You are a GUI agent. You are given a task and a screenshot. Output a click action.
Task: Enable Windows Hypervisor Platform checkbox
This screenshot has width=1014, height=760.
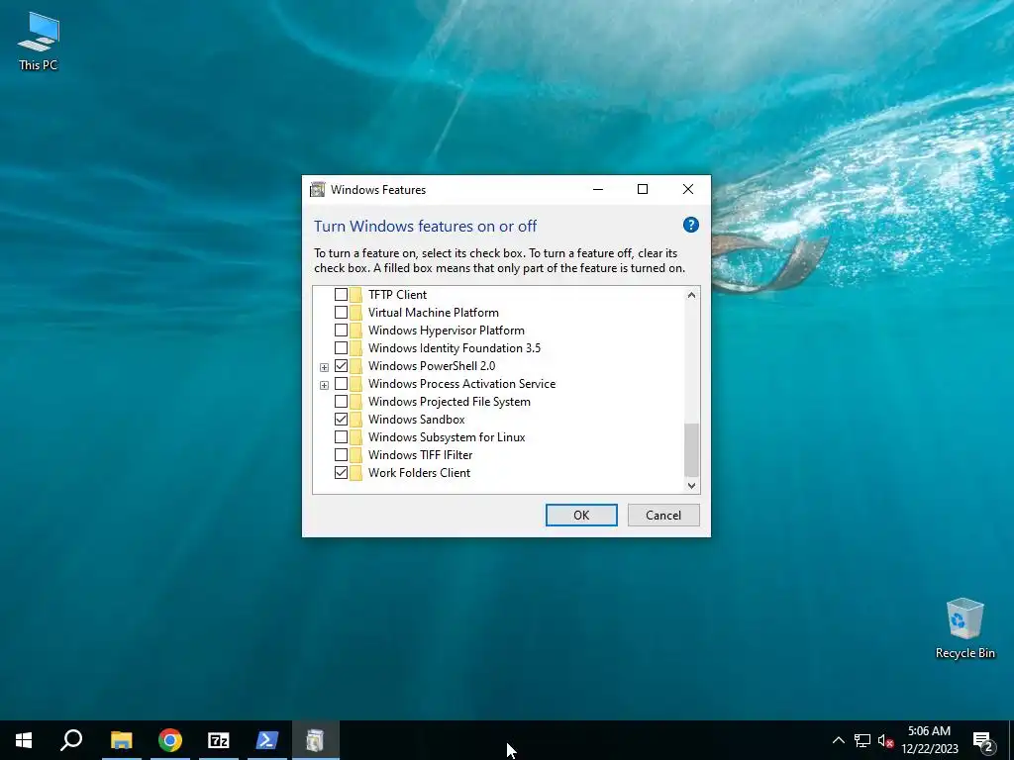tap(341, 331)
